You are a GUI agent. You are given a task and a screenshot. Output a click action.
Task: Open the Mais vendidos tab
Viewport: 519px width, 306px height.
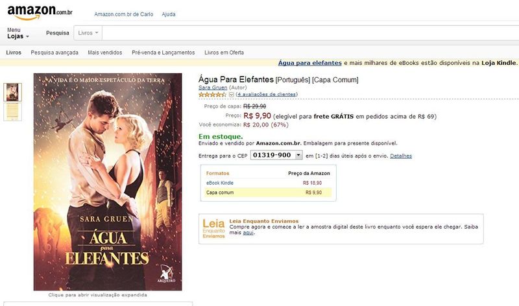(x=105, y=53)
